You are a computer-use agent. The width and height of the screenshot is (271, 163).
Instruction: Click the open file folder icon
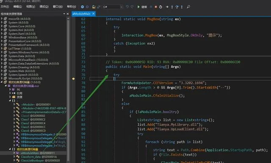point(94,7)
